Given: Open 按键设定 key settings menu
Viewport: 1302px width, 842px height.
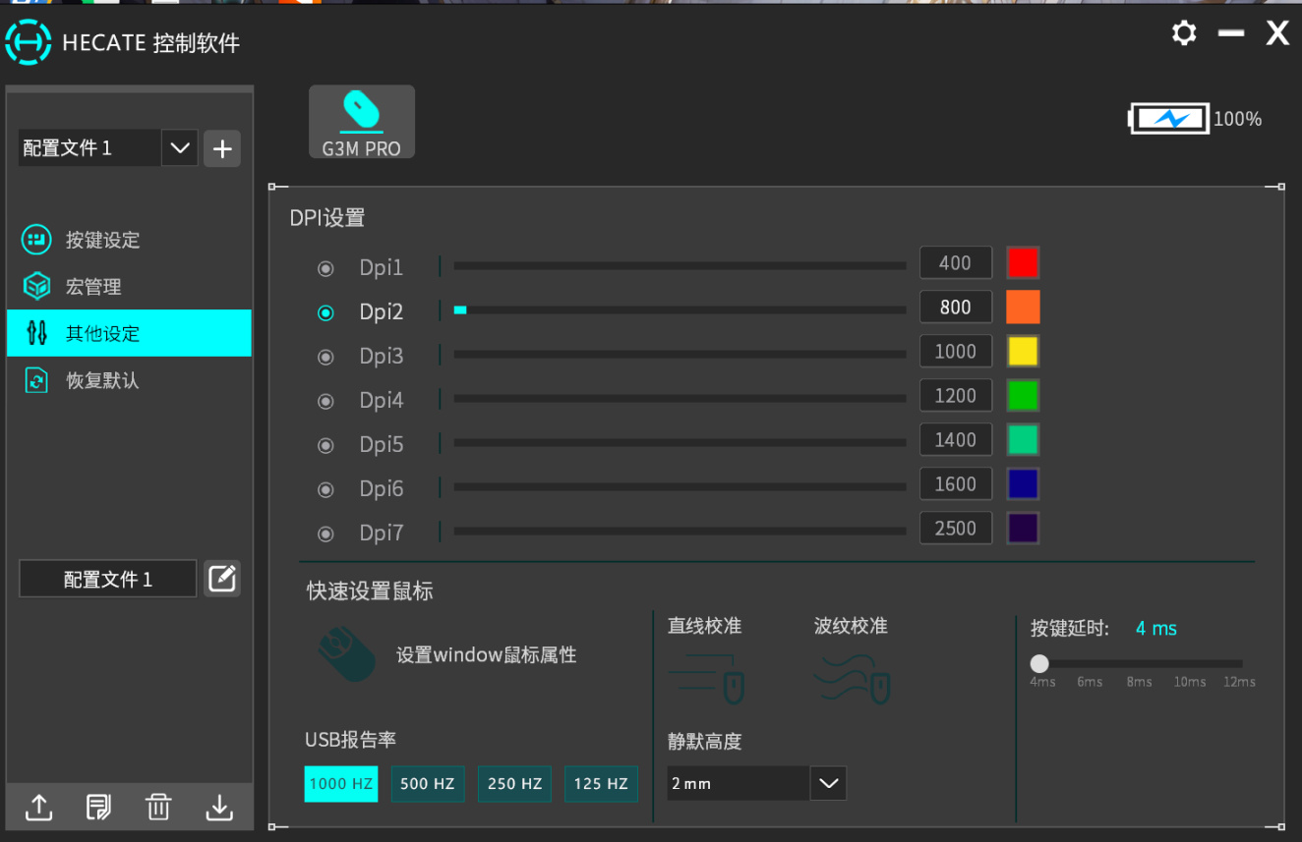Looking at the screenshot, I should [x=129, y=240].
